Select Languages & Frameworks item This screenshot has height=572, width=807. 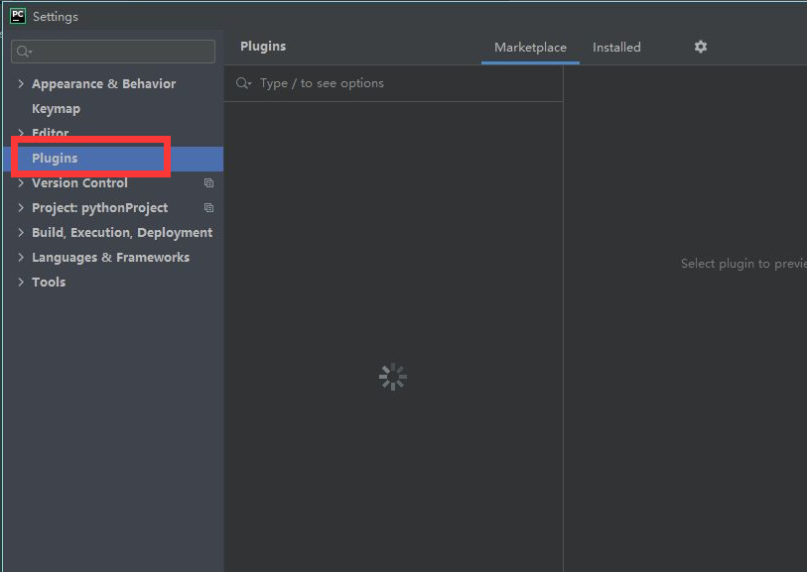(110, 257)
